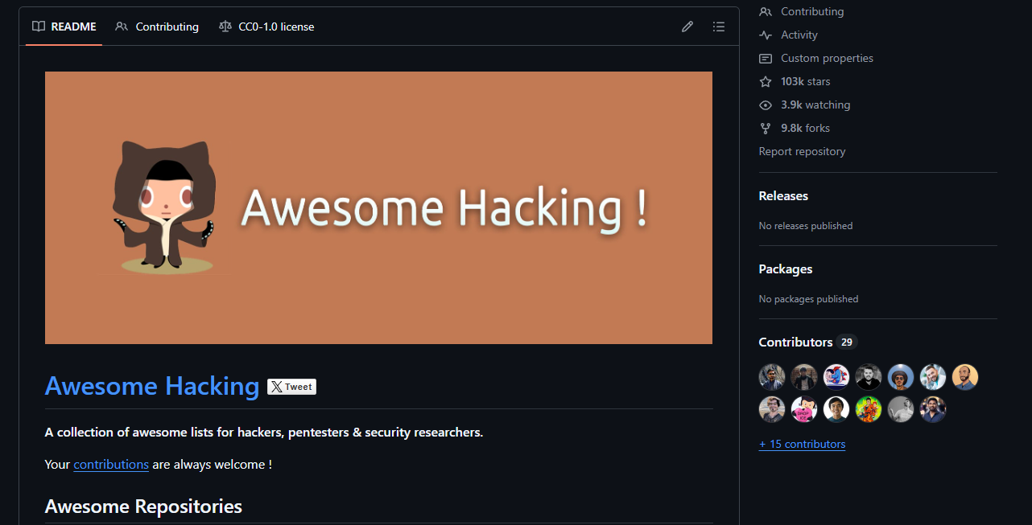1032x525 pixels.
Task: Open the illustrated bald bearded avatar on orange
Action: click(965, 377)
